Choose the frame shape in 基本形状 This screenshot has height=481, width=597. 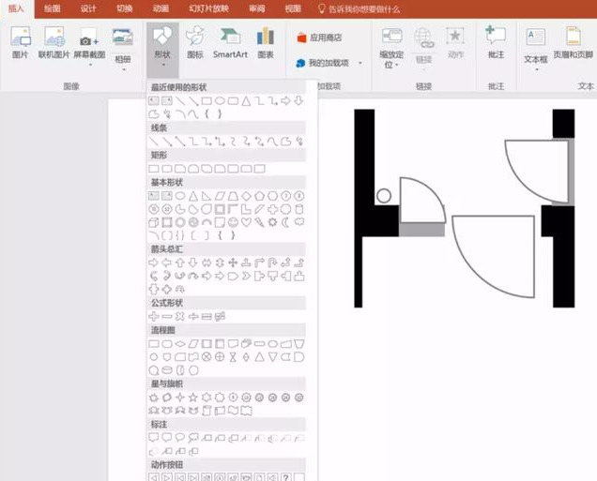[220, 209]
